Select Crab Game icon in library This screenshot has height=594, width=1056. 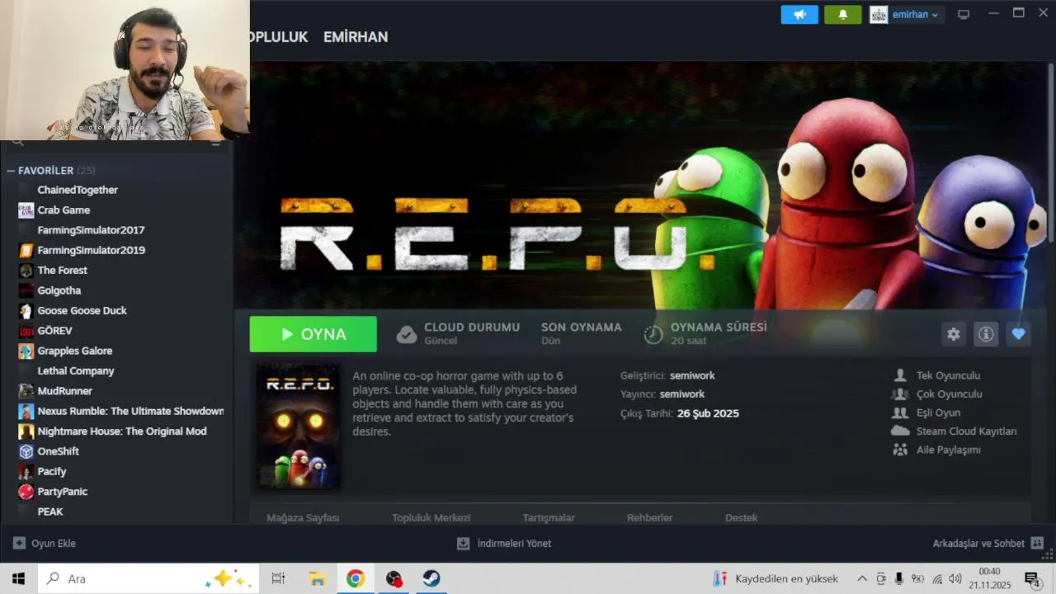point(26,210)
